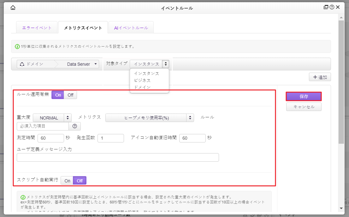
Task: Click the キャンセル button
Action: click(304, 107)
